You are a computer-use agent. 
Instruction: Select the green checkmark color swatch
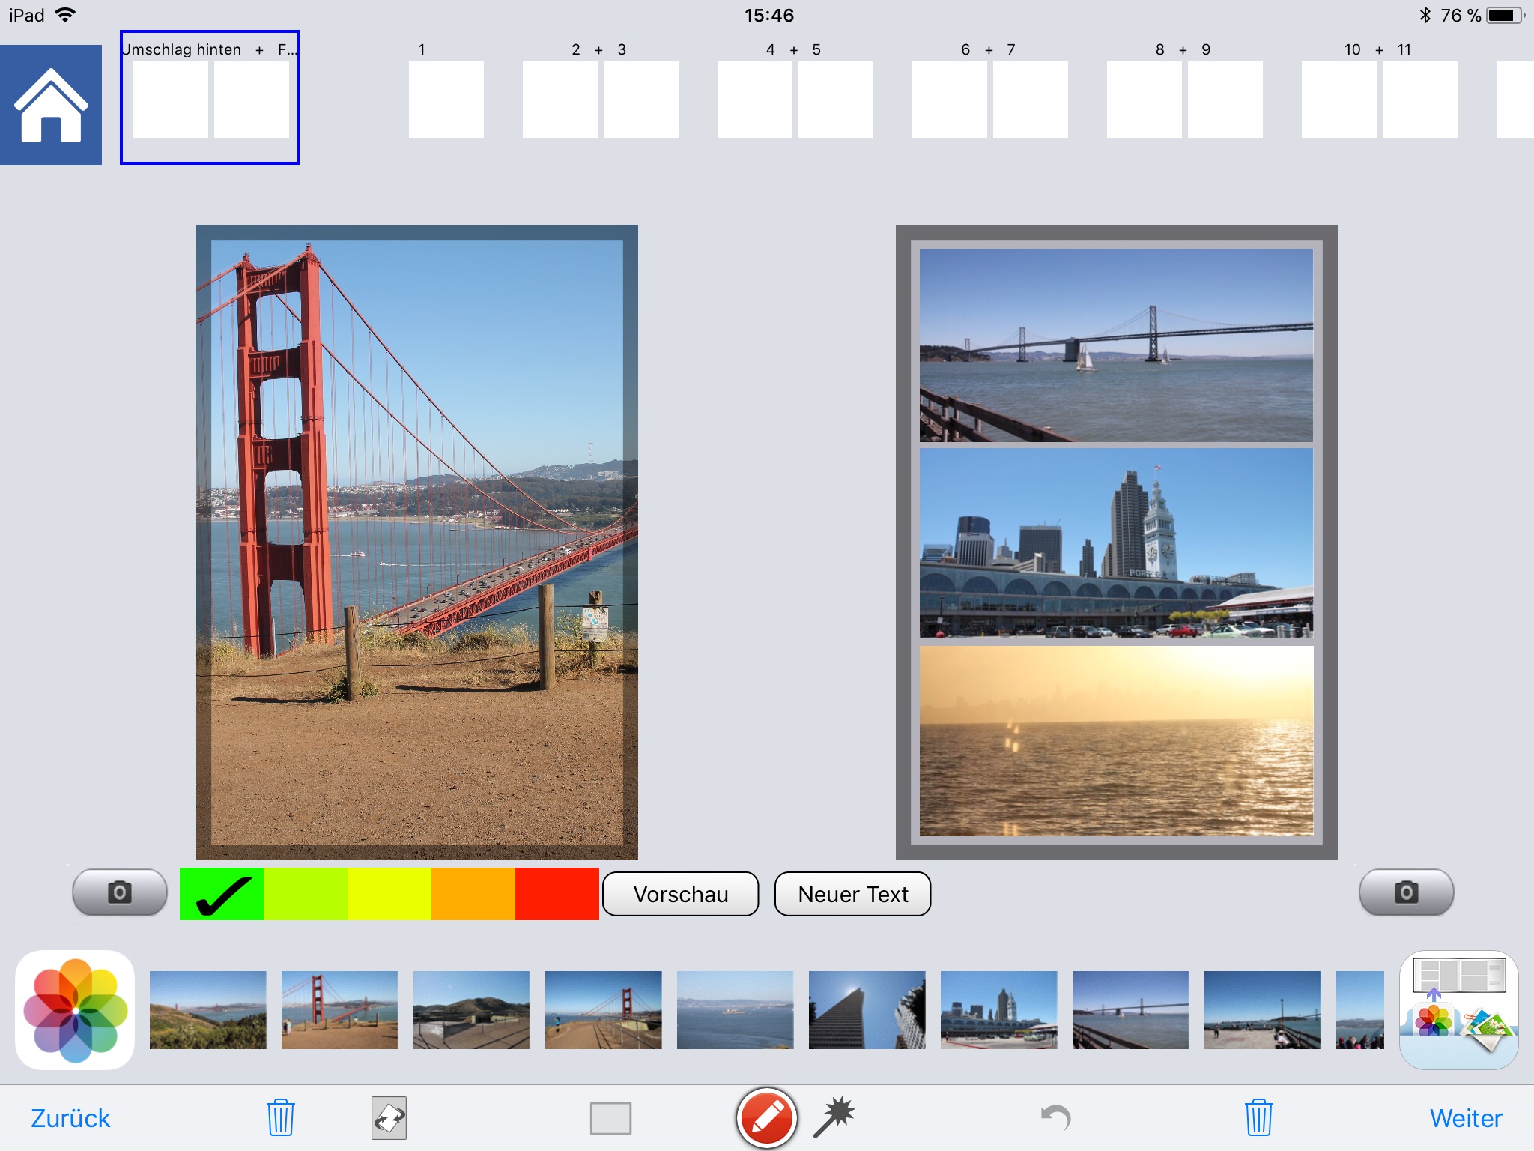click(x=222, y=894)
